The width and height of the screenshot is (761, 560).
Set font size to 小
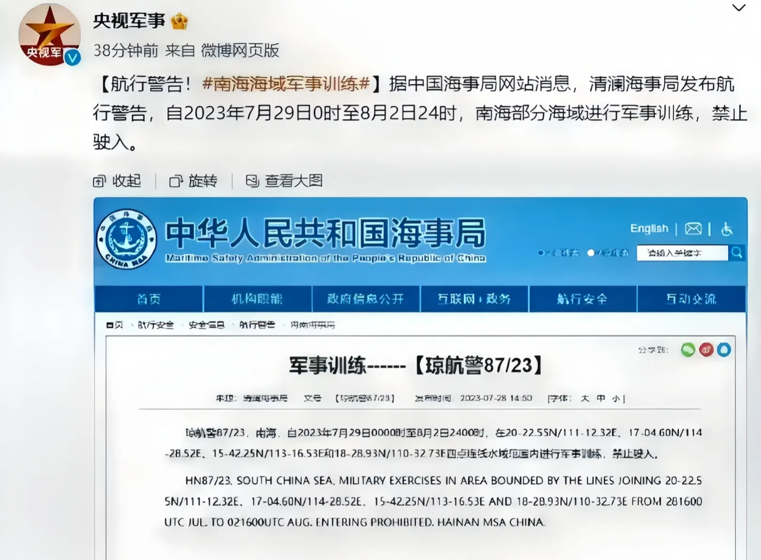[x=616, y=398]
